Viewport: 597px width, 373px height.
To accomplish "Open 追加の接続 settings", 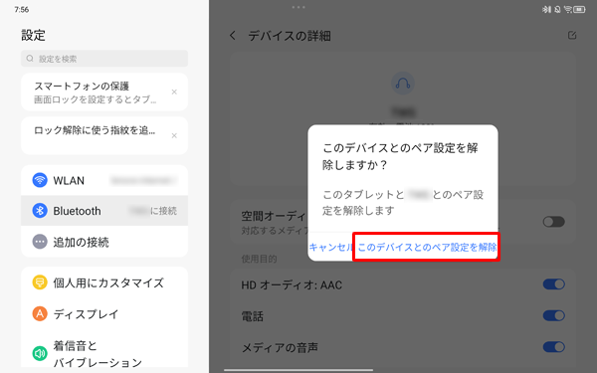I will click(104, 242).
